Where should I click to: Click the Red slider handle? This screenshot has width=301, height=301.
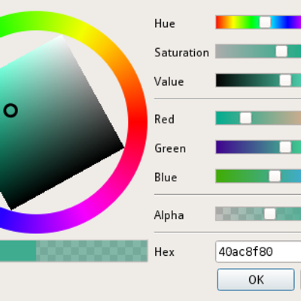pos(245,118)
